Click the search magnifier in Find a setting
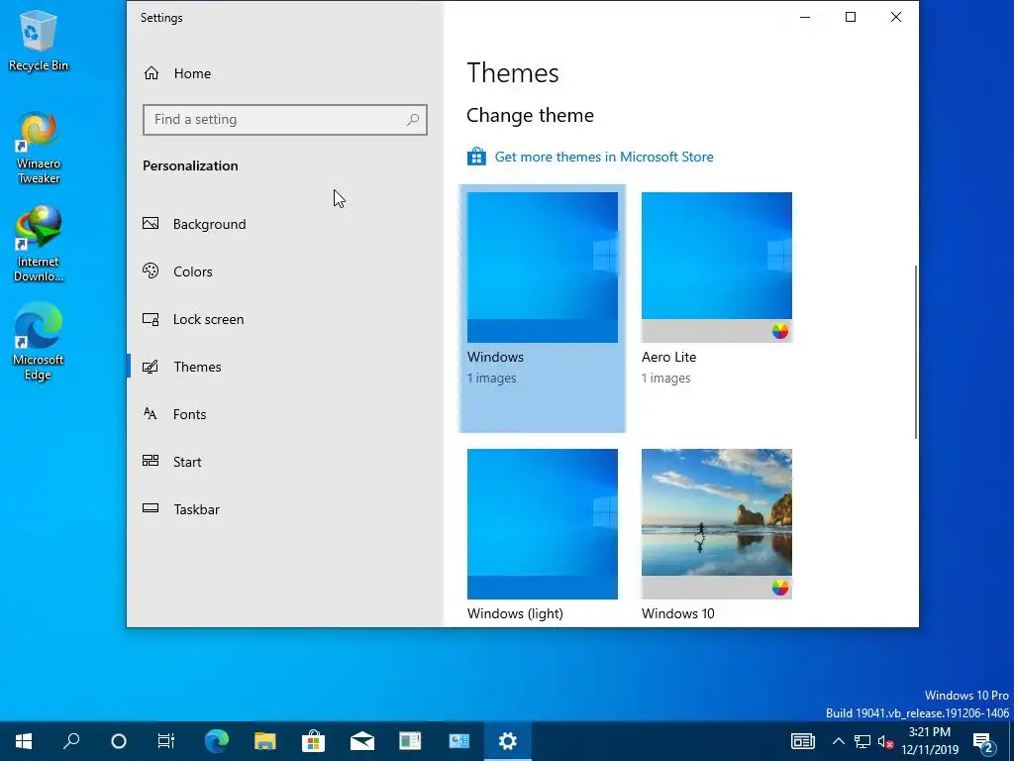The image size is (1014, 761). pyautogui.click(x=413, y=120)
